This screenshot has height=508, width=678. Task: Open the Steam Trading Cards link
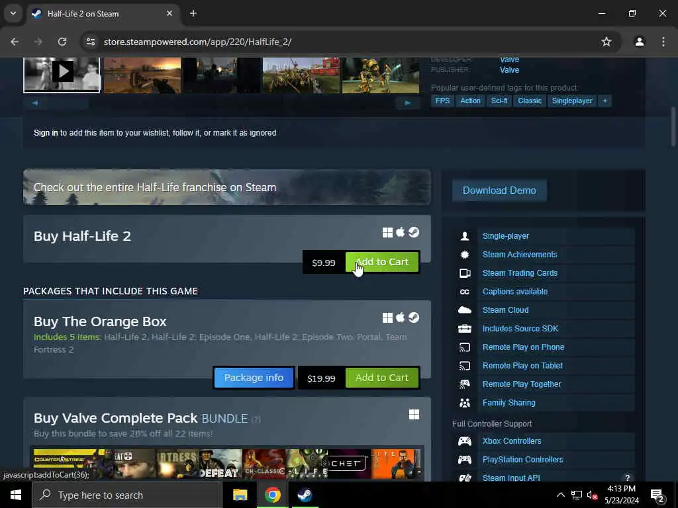pos(520,273)
